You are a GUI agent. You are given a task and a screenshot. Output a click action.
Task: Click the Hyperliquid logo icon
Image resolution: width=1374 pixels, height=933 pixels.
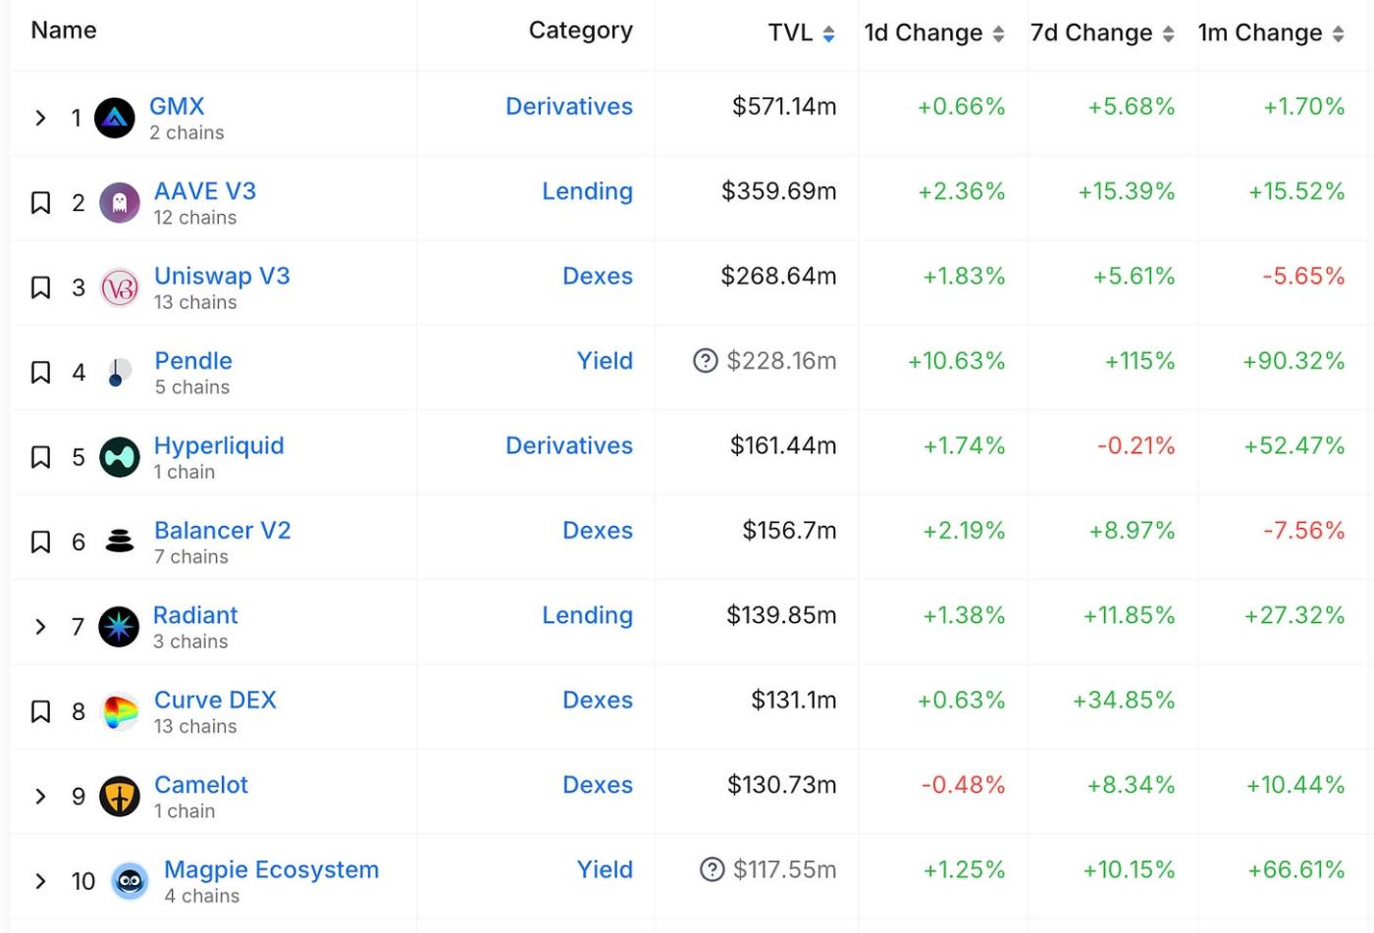coord(120,458)
